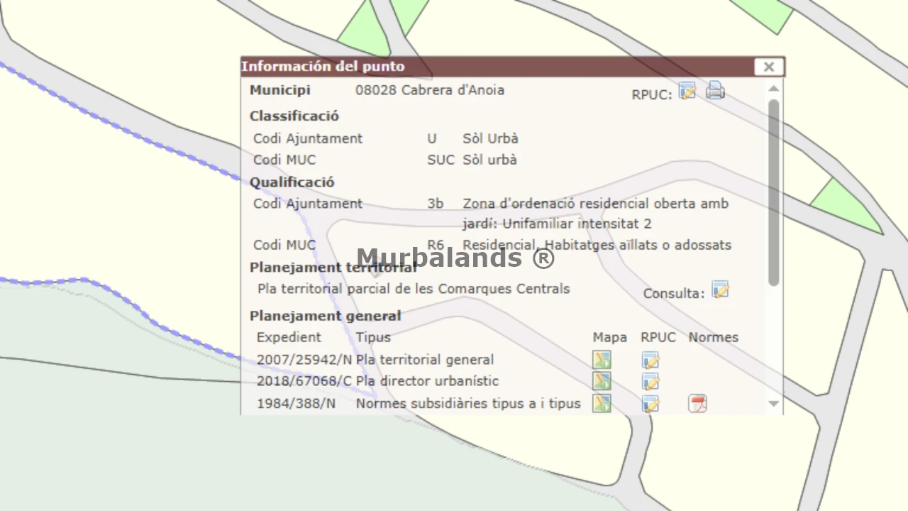The image size is (908, 511).
Task: Click the Pla territorial general row text
Action: 424,360
